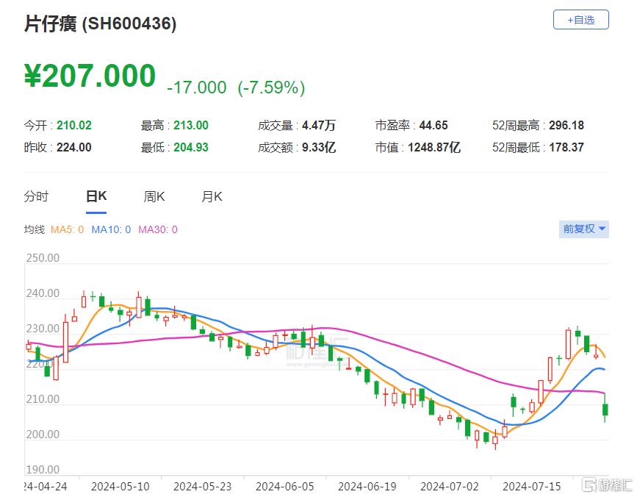Click the stock title 片仔癀 (SH600436)

[x=101, y=24]
